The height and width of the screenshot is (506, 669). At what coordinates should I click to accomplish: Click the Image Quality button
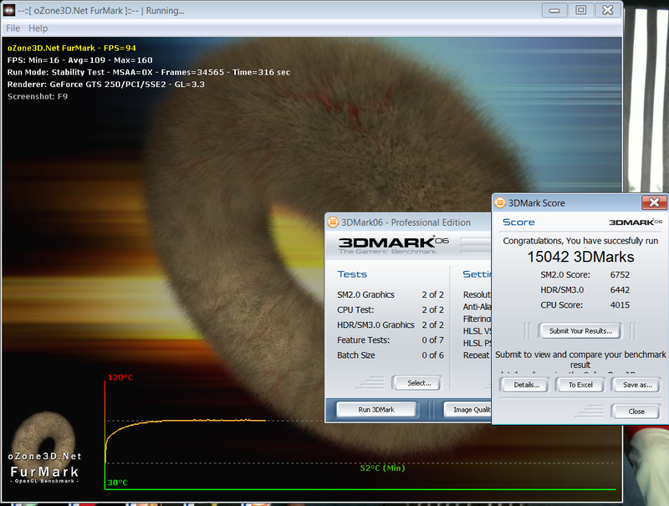point(467,410)
